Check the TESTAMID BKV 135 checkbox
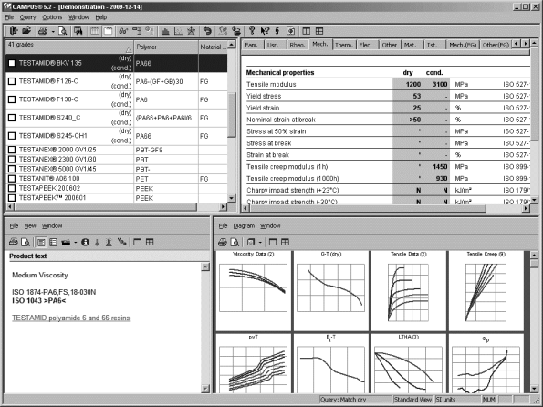This screenshot has width=543, height=407. pyautogui.click(x=12, y=63)
